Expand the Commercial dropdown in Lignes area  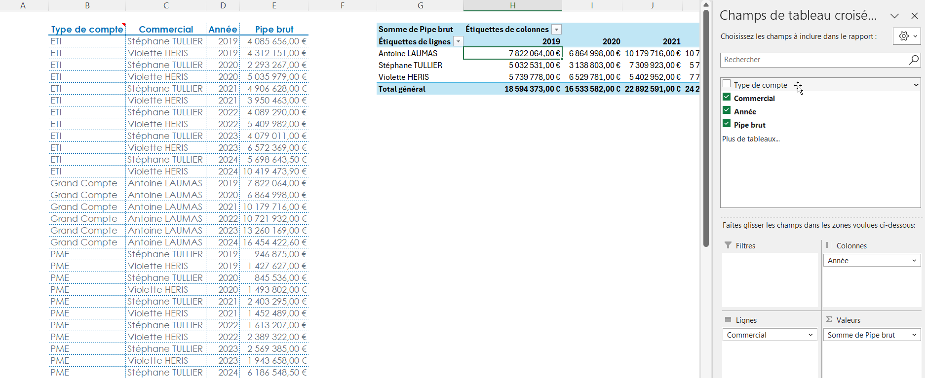(810, 335)
